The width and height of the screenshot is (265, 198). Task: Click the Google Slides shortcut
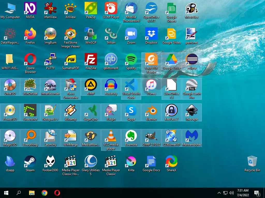(x=172, y=36)
